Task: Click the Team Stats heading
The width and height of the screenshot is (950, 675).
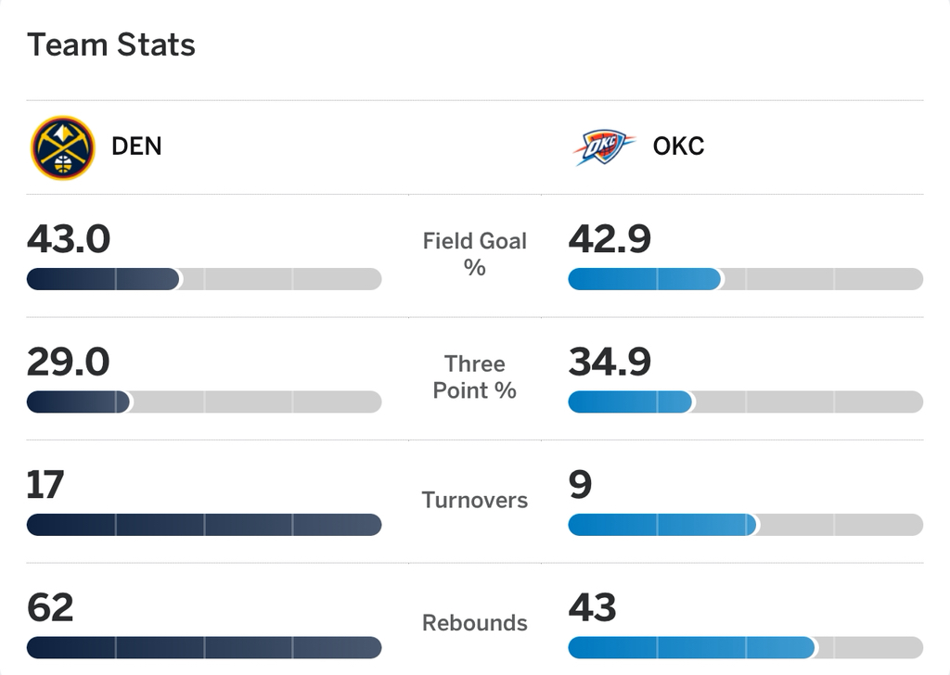Action: tap(111, 45)
